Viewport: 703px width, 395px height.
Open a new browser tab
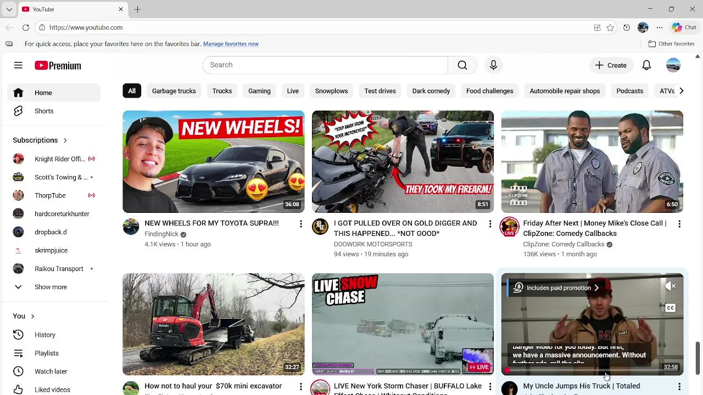click(137, 9)
